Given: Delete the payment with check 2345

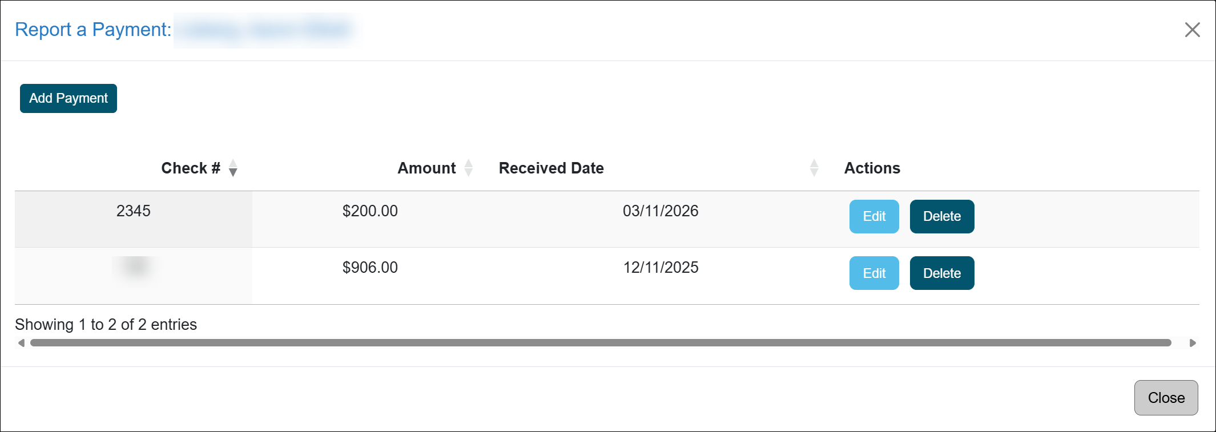Looking at the screenshot, I should coord(941,217).
